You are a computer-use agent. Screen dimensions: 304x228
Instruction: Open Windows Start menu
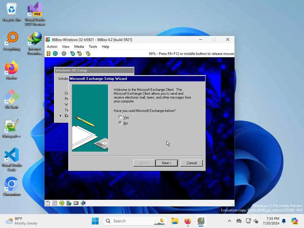point(95,221)
